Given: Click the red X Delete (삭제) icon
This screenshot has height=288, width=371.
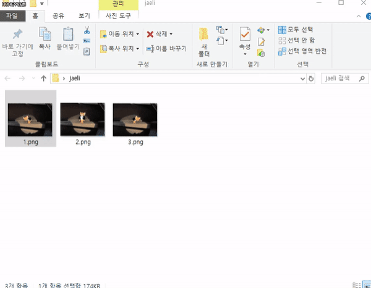Looking at the screenshot, I should tap(150, 34).
